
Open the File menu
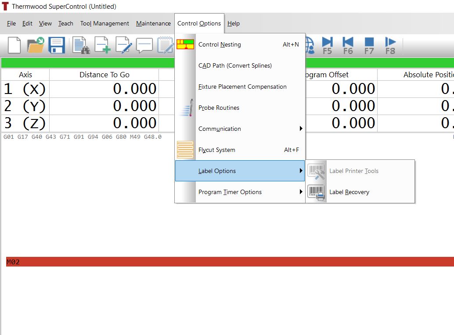click(11, 23)
